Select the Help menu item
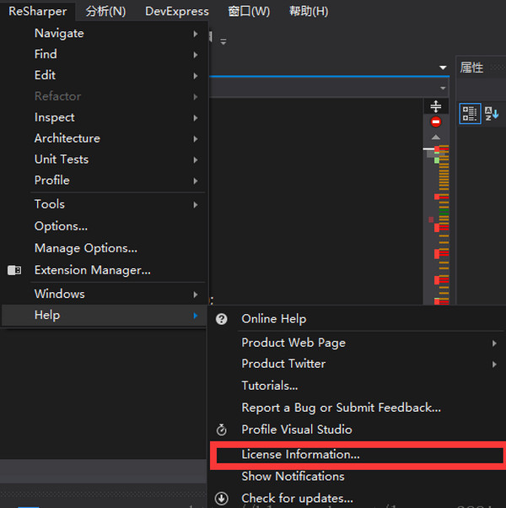 pos(105,316)
